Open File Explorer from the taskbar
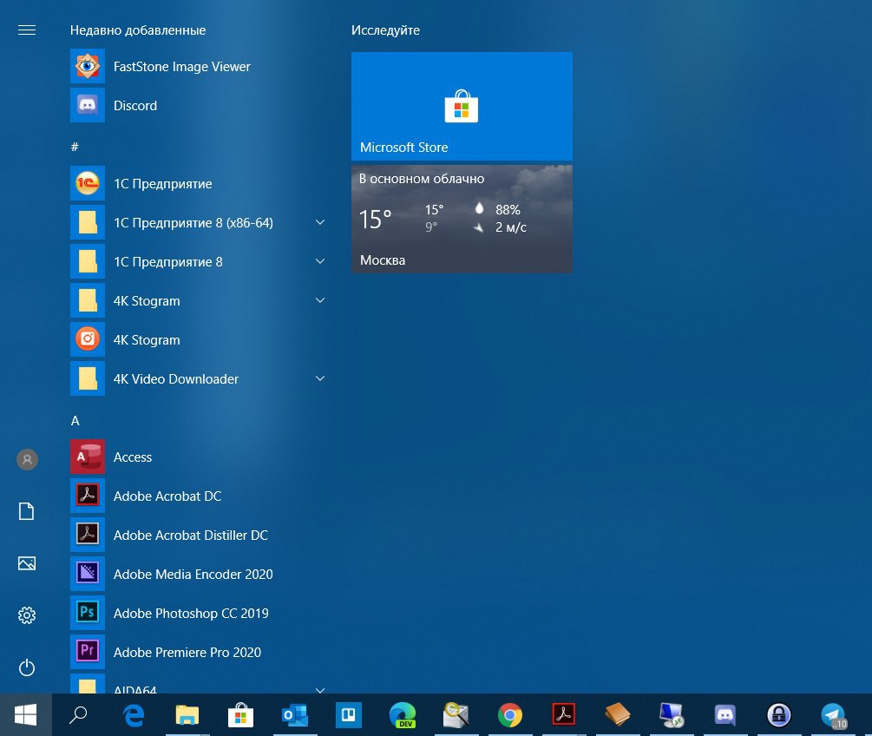 point(187,715)
